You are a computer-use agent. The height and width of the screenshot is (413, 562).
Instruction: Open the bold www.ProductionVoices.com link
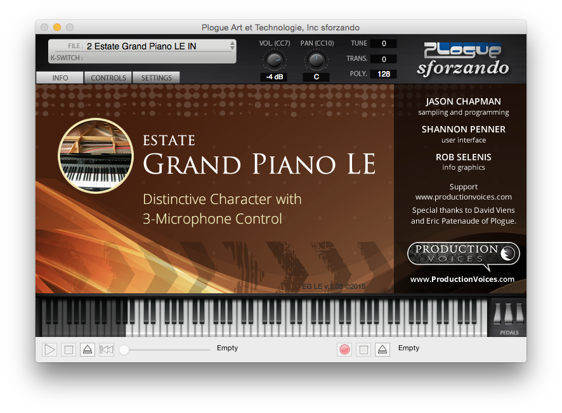pos(462,279)
